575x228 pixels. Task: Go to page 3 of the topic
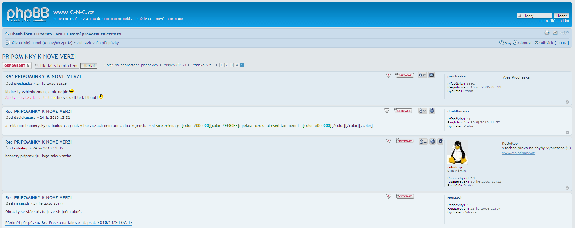point(232,65)
